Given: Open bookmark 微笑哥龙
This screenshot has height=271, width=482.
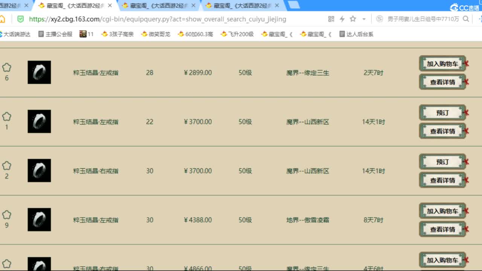Looking at the screenshot, I should point(156,34).
